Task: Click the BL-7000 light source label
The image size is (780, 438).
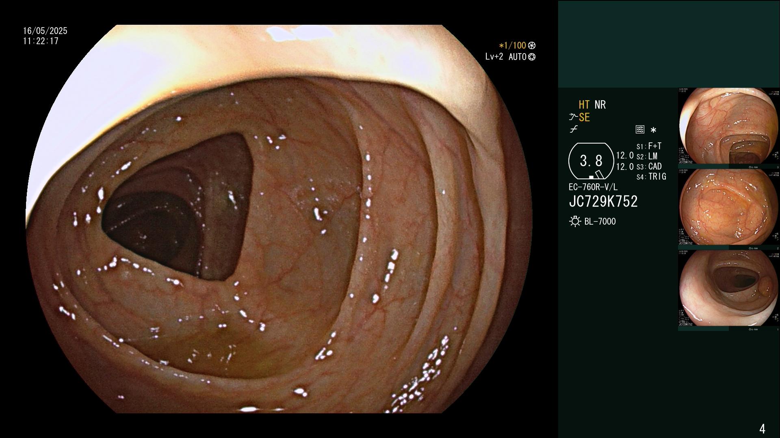Action: pos(600,221)
